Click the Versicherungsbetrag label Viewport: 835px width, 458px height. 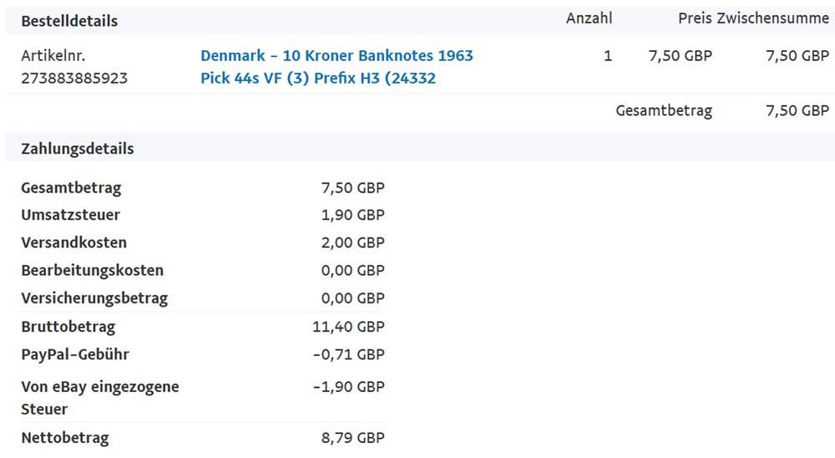pos(95,298)
